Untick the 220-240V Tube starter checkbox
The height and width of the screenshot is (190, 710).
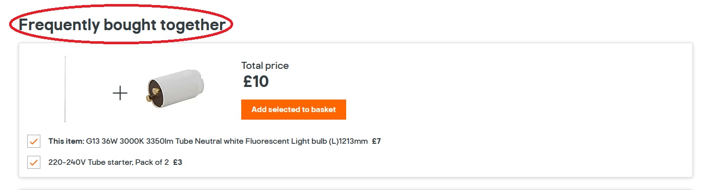coord(34,162)
